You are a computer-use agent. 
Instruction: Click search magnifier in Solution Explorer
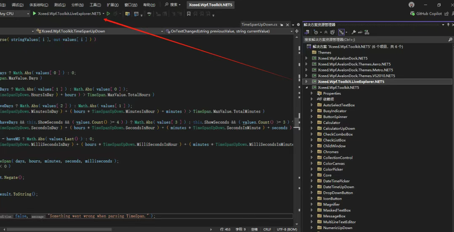tap(450, 40)
